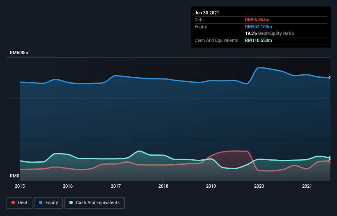Click the Jun 30 2021 tooltip date
Image resolution: width=337 pixels, height=216 pixels.
click(x=207, y=13)
